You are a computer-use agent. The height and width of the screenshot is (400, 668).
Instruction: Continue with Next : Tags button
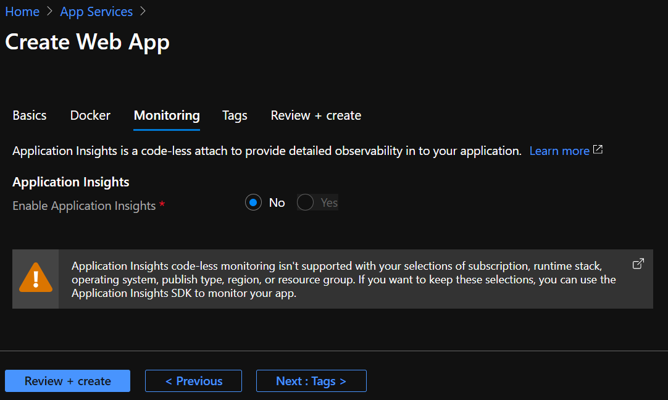coord(311,381)
